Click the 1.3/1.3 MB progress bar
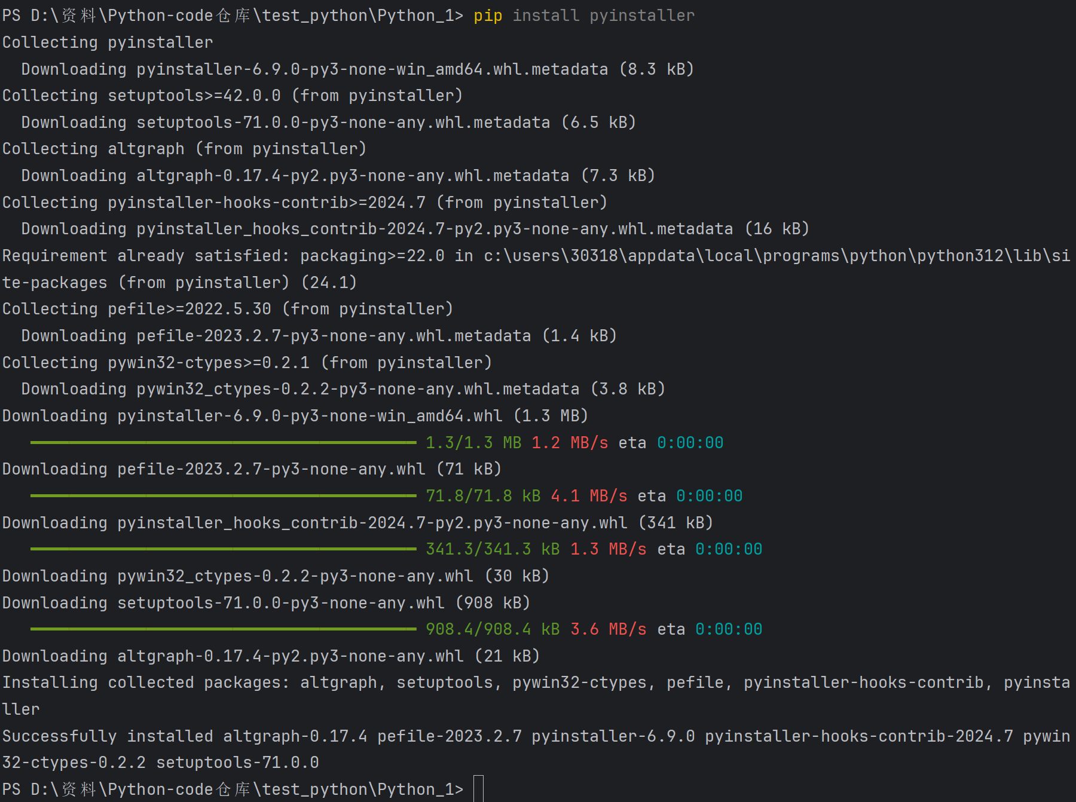This screenshot has width=1076, height=802. pos(223,443)
